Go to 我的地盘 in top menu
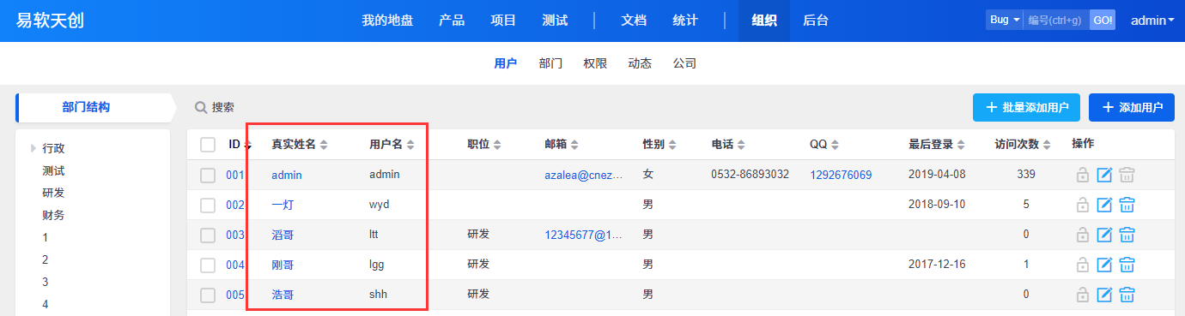Viewport: 1185px width, 316px height. (x=387, y=21)
